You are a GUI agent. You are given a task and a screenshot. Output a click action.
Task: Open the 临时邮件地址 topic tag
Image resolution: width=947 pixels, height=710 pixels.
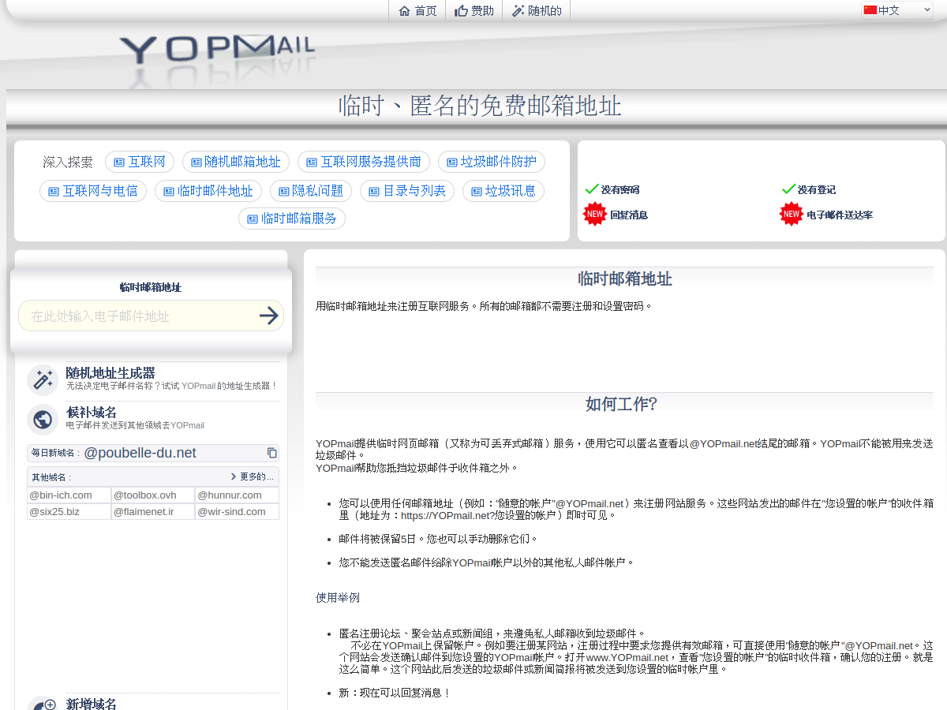(x=208, y=191)
